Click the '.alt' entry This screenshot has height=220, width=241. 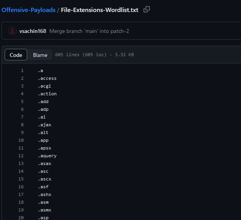click(43, 132)
